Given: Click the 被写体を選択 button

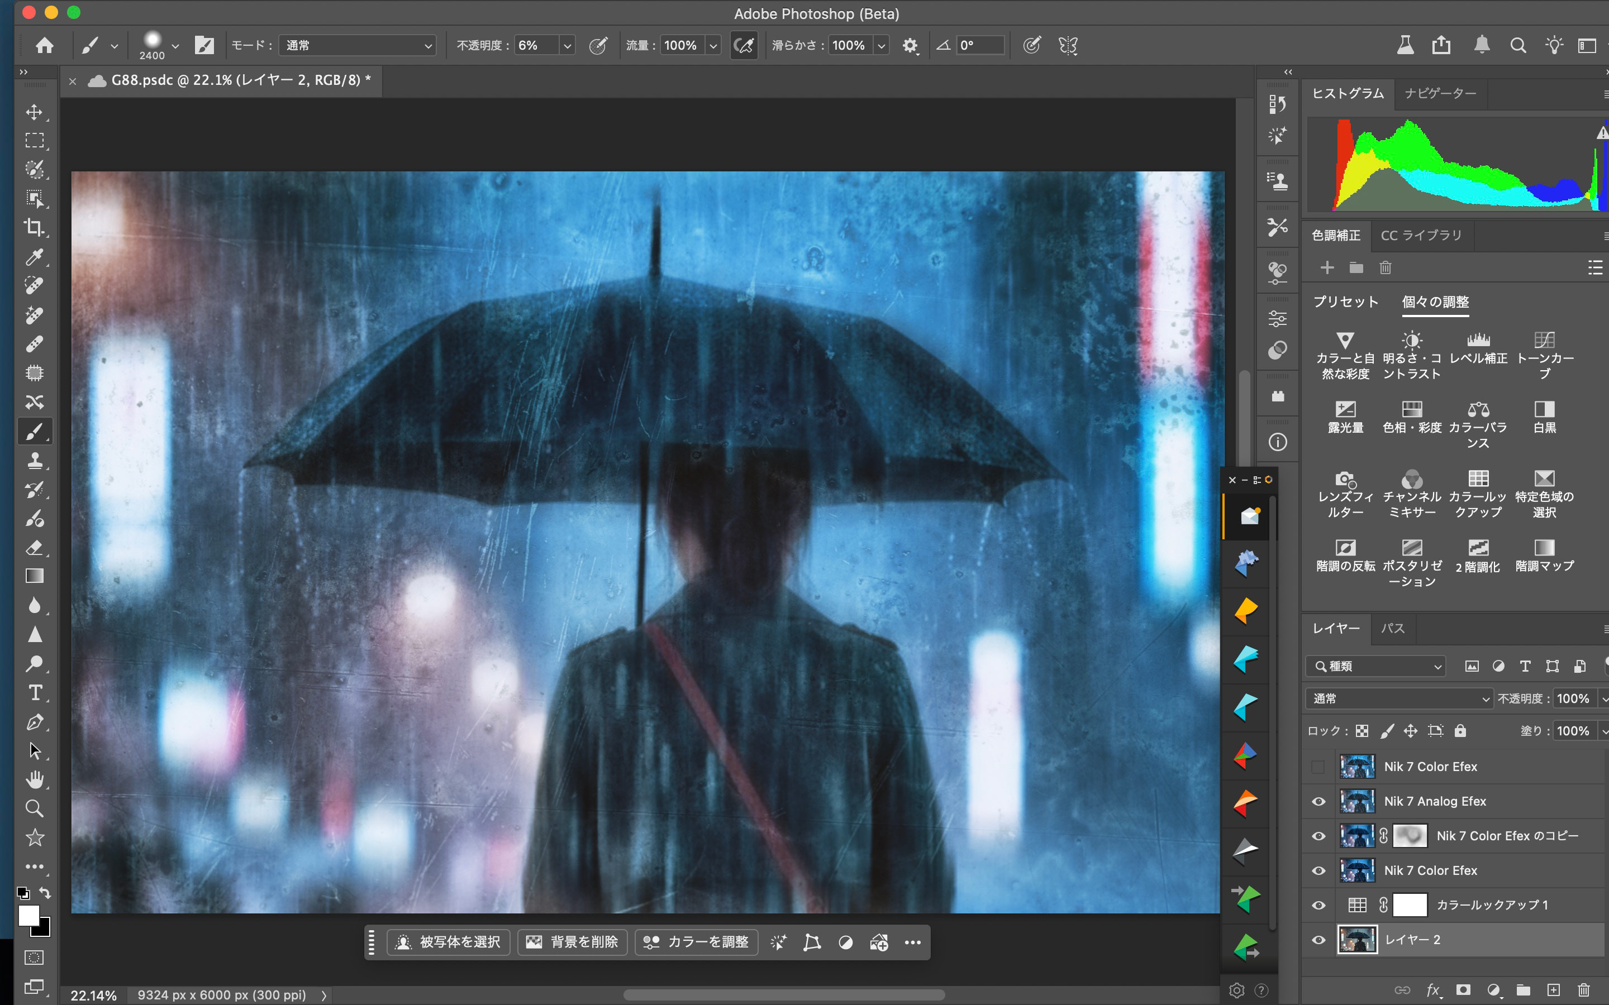Looking at the screenshot, I should (449, 942).
